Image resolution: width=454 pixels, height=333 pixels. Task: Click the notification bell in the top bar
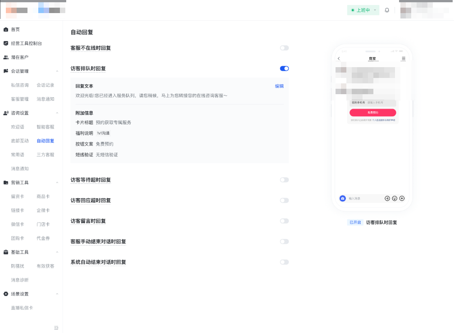point(387,10)
